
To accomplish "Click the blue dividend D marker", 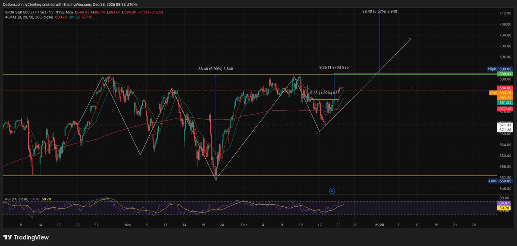I will pyautogui.click(x=332, y=190).
